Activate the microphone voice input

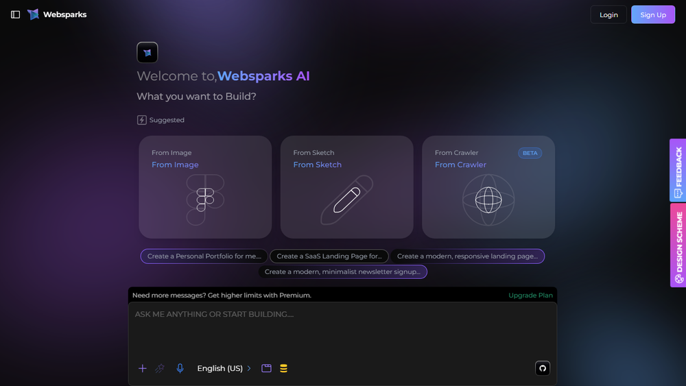[180, 368]
